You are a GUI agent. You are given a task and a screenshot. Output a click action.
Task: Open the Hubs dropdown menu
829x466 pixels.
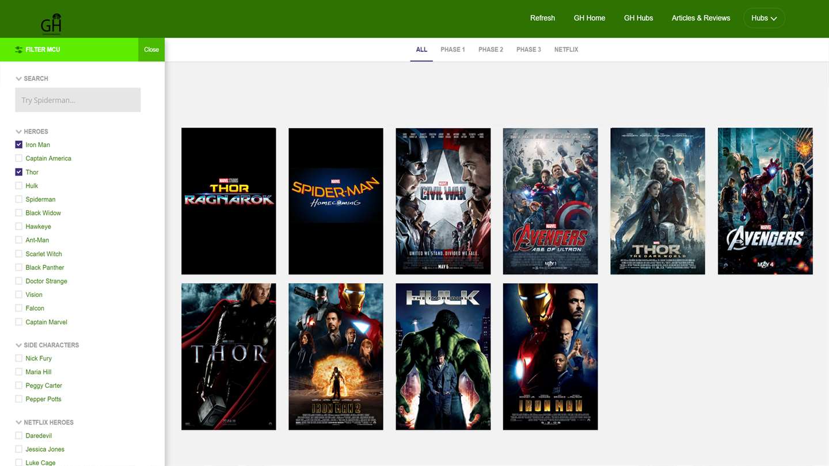click(x=764, y=18)
